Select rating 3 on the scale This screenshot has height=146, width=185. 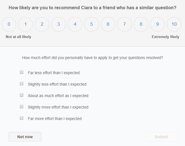[58, 24]
